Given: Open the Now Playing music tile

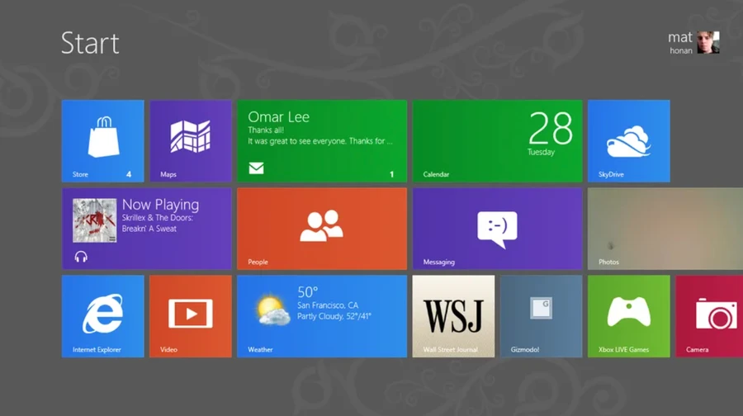Looking at the screenshot, I should click(x=147, y=229).
